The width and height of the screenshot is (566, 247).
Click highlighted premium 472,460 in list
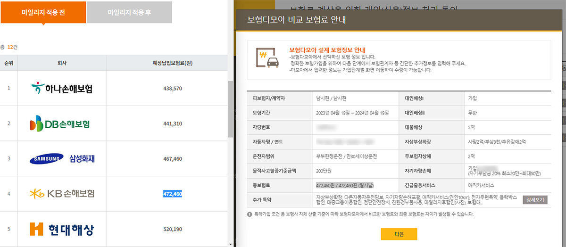172,194
